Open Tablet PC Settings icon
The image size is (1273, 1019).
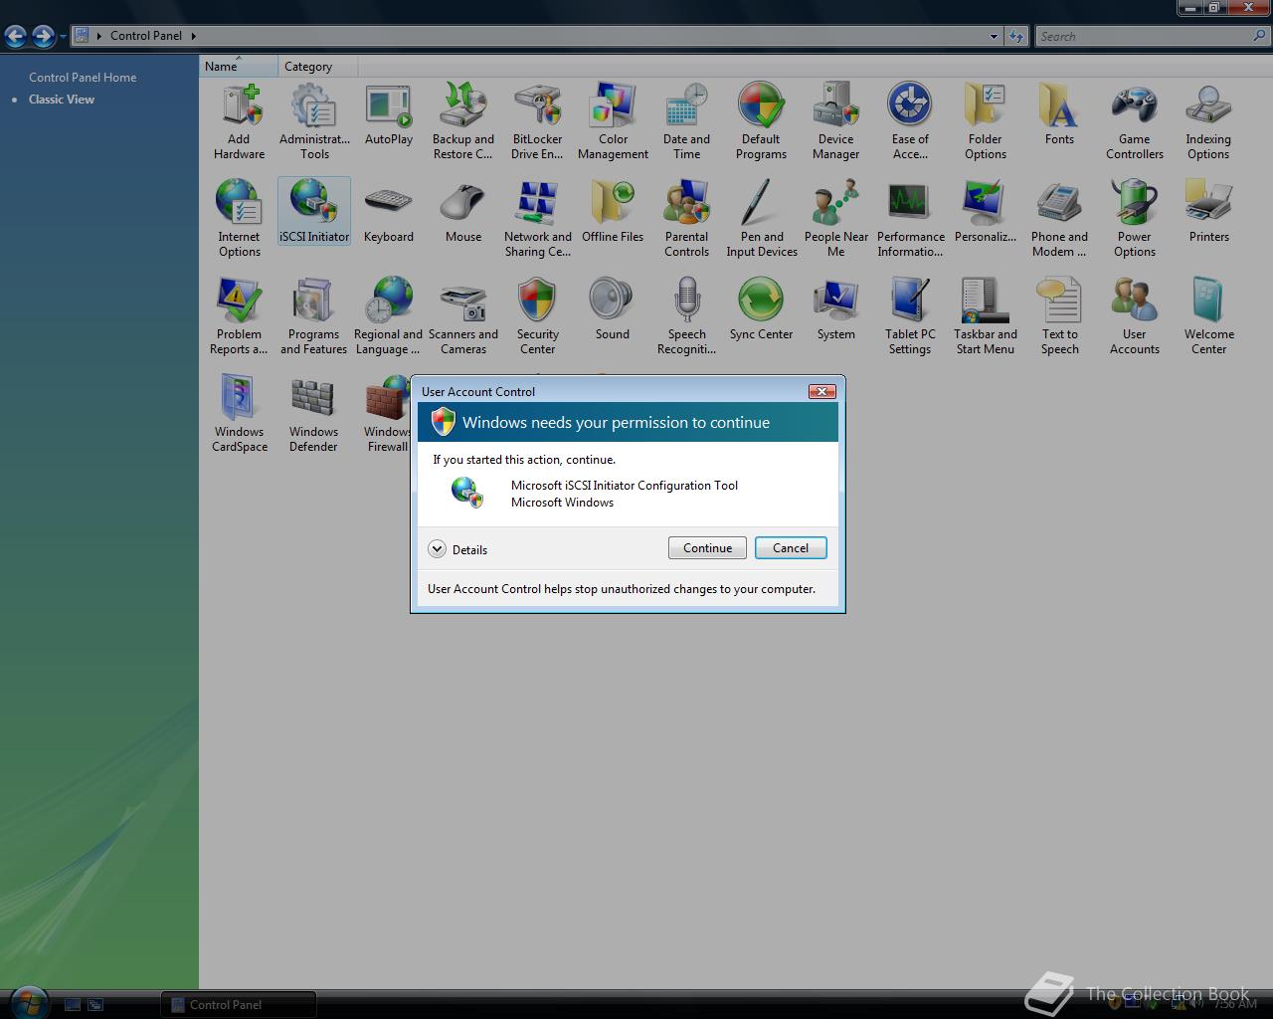[x=911, y=316]
